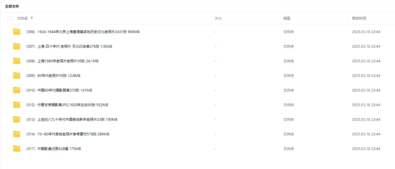Toggle sort arrow next to 文件名

point(32,18)
